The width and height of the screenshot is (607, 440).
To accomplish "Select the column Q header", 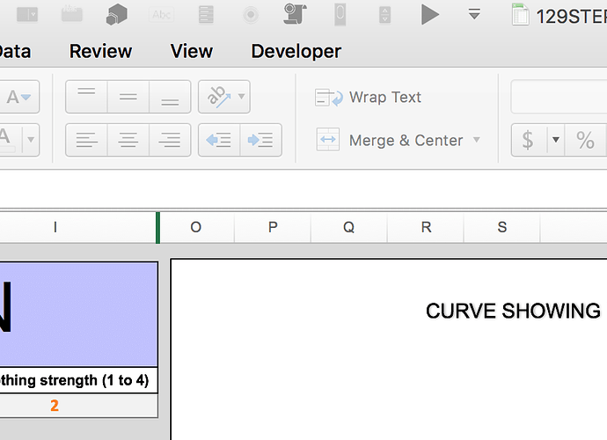I will [349, 227].
